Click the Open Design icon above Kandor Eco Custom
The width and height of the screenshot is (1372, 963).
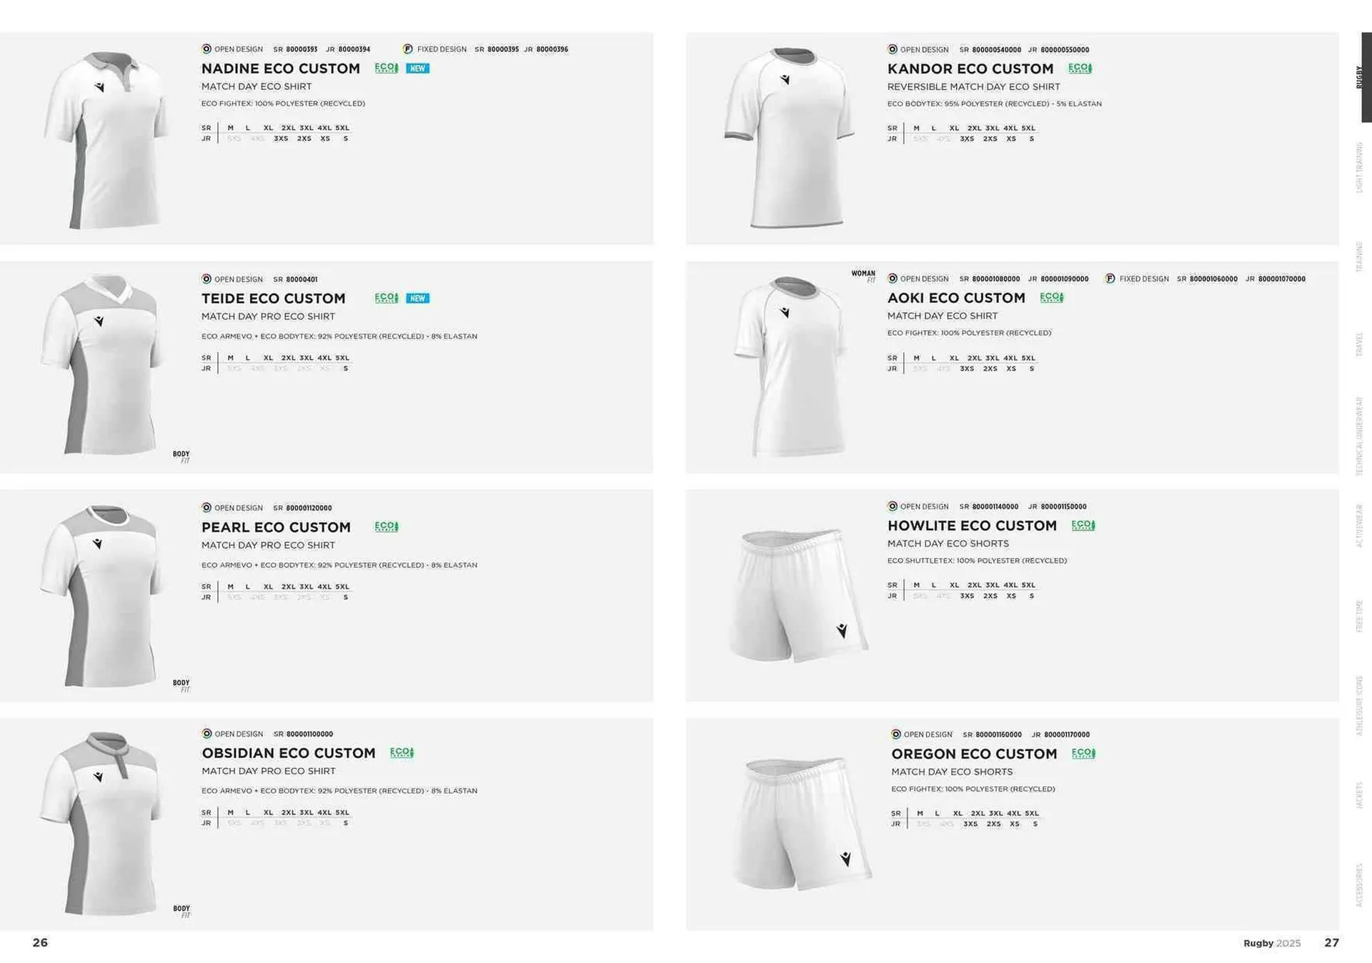893,49
